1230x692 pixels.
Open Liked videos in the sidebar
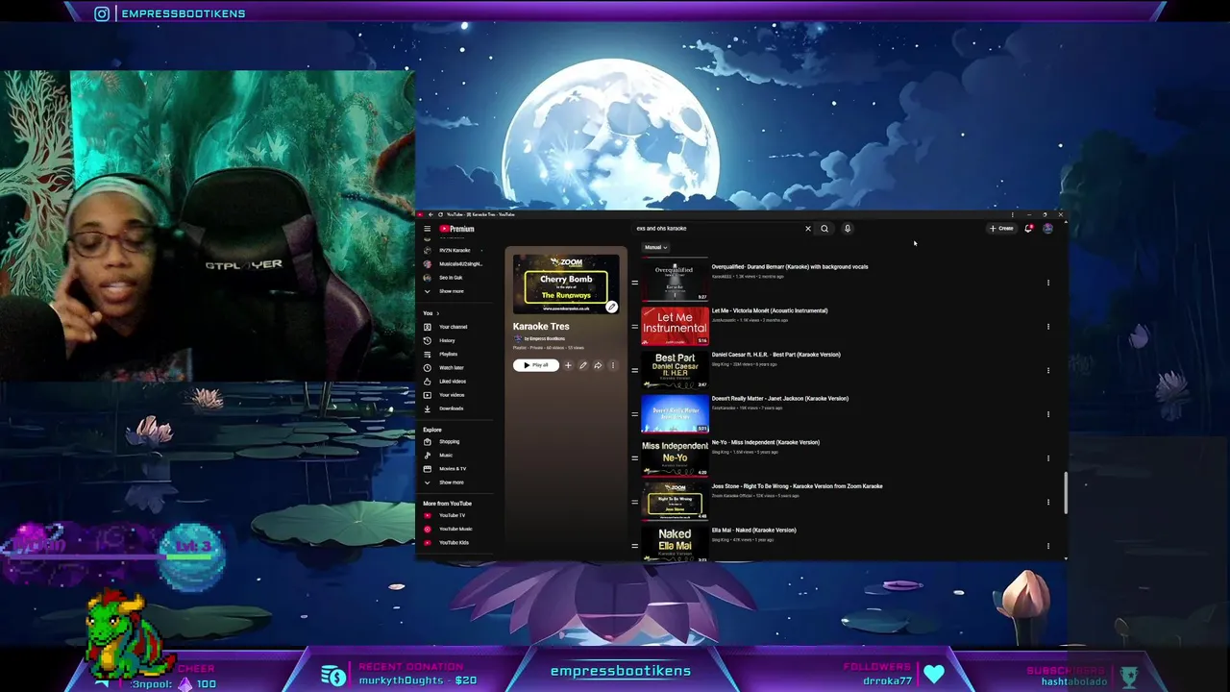454,382
